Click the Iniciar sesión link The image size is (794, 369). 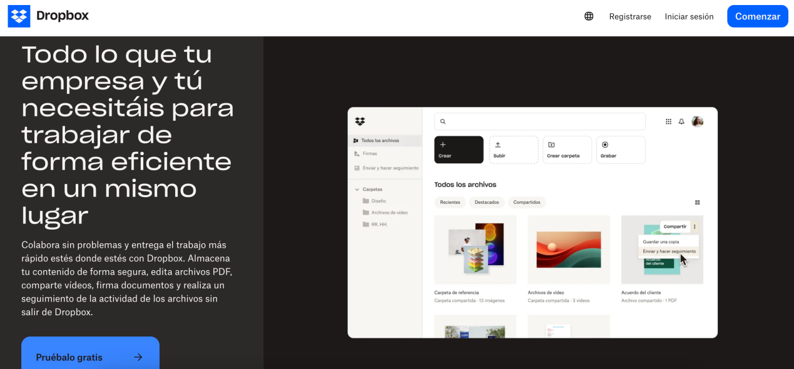(x=689, y=16)
